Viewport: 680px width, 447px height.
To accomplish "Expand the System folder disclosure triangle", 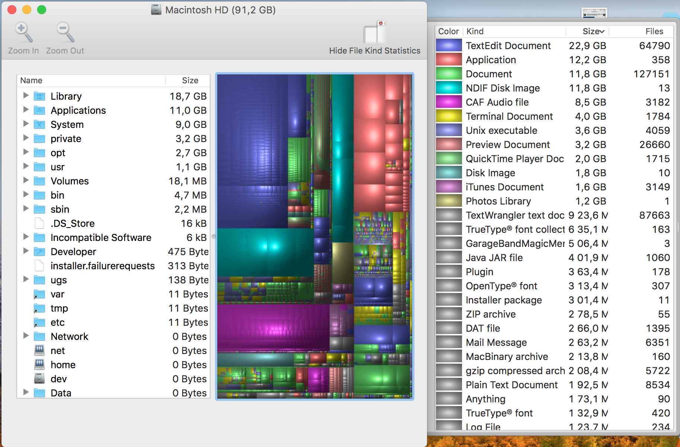I will pyautogui.click(x=26, y=124).
